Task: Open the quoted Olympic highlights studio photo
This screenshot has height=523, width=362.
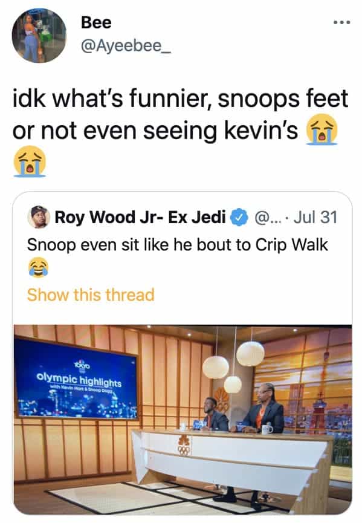Action: pos(183,419)
